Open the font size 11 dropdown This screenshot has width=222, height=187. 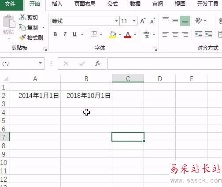pyautogui.click(x=134, y=21)
